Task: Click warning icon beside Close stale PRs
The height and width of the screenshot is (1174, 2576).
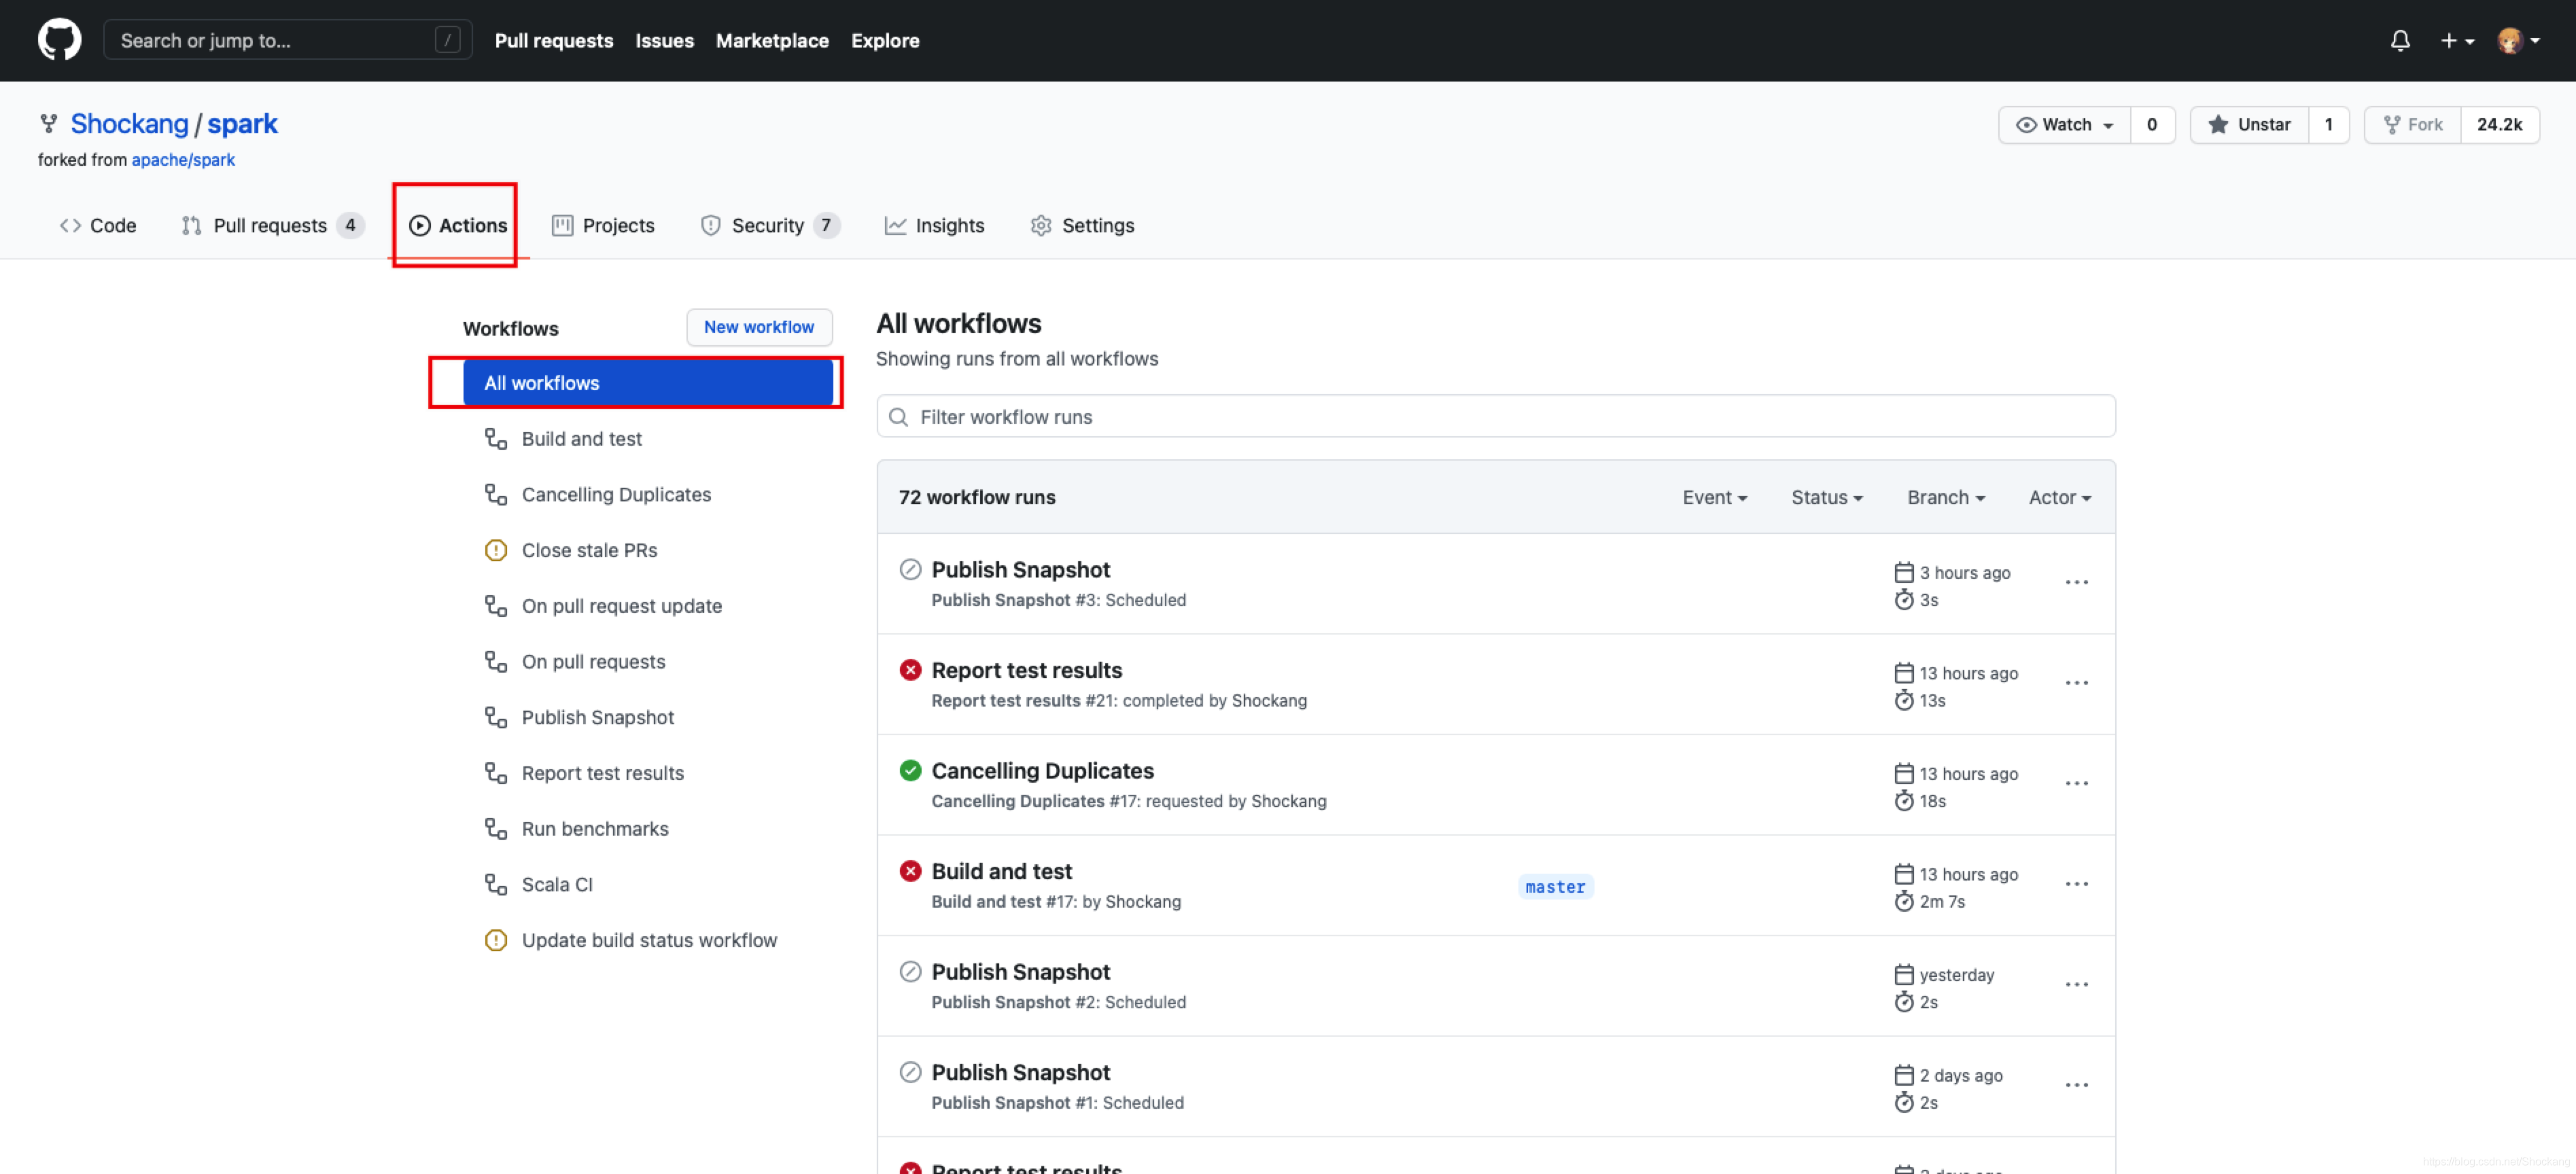Action: [x=495, y=550]
